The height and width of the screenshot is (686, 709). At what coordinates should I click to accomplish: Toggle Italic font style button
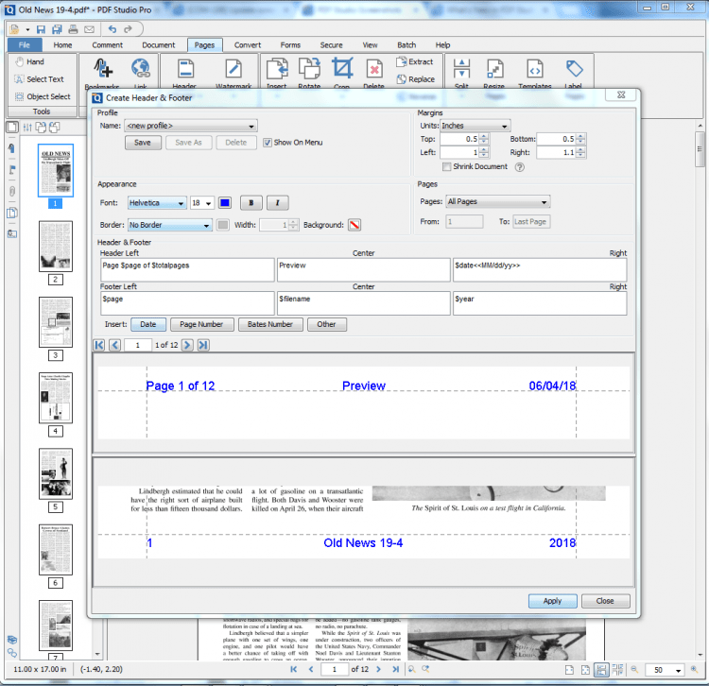[x=278, y=202]
